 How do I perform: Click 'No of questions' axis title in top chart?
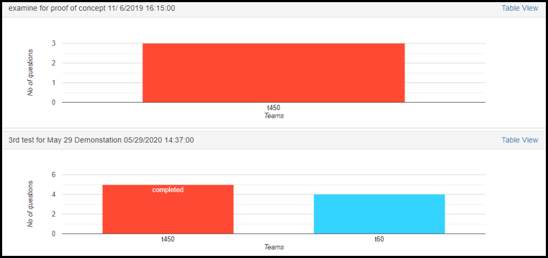click(x=31, y=73)
